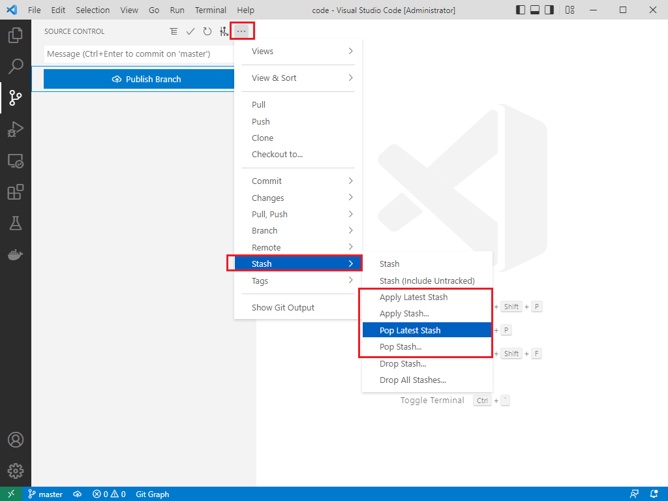Click View as Tree icon in Source Control
Image resolution: width=668 pixels, height=501 pixels.
[x=174, y=31]
